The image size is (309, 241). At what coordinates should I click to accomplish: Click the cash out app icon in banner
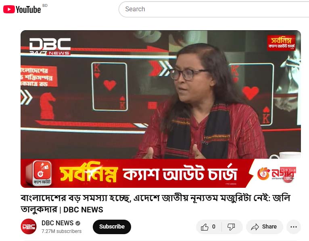[x=40, y=173]
